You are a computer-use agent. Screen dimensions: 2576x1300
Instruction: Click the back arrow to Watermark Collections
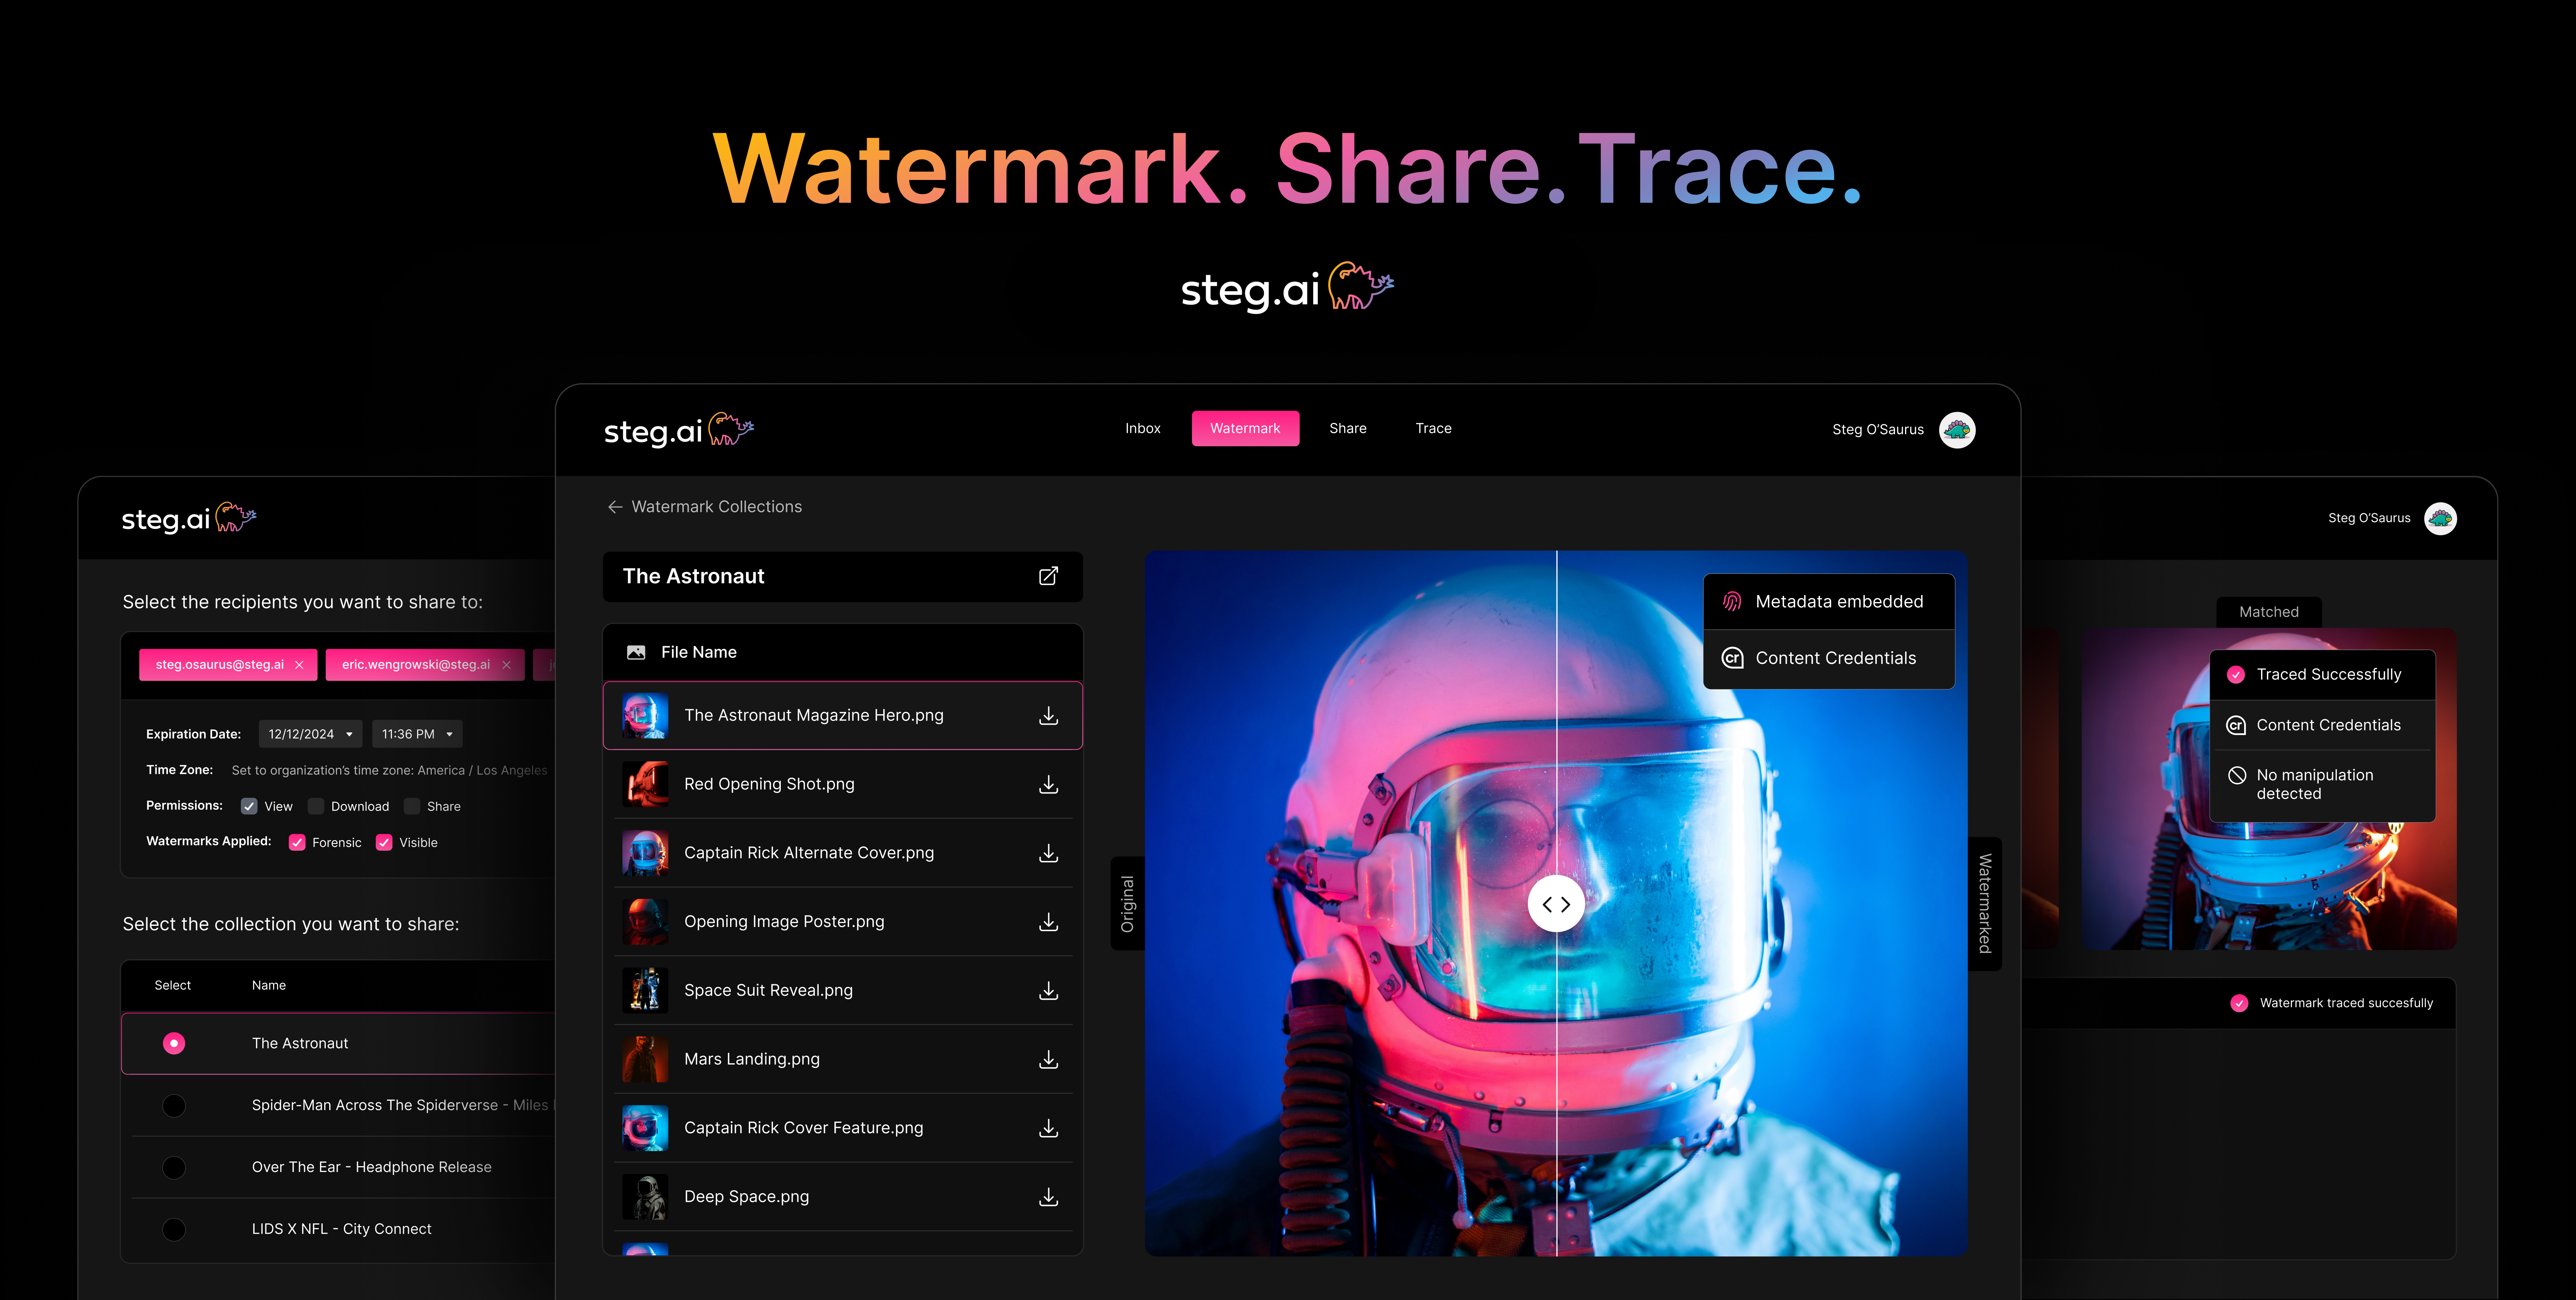615,507
